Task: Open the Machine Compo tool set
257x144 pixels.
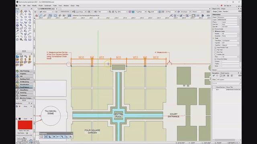Action: click(24, 98)
